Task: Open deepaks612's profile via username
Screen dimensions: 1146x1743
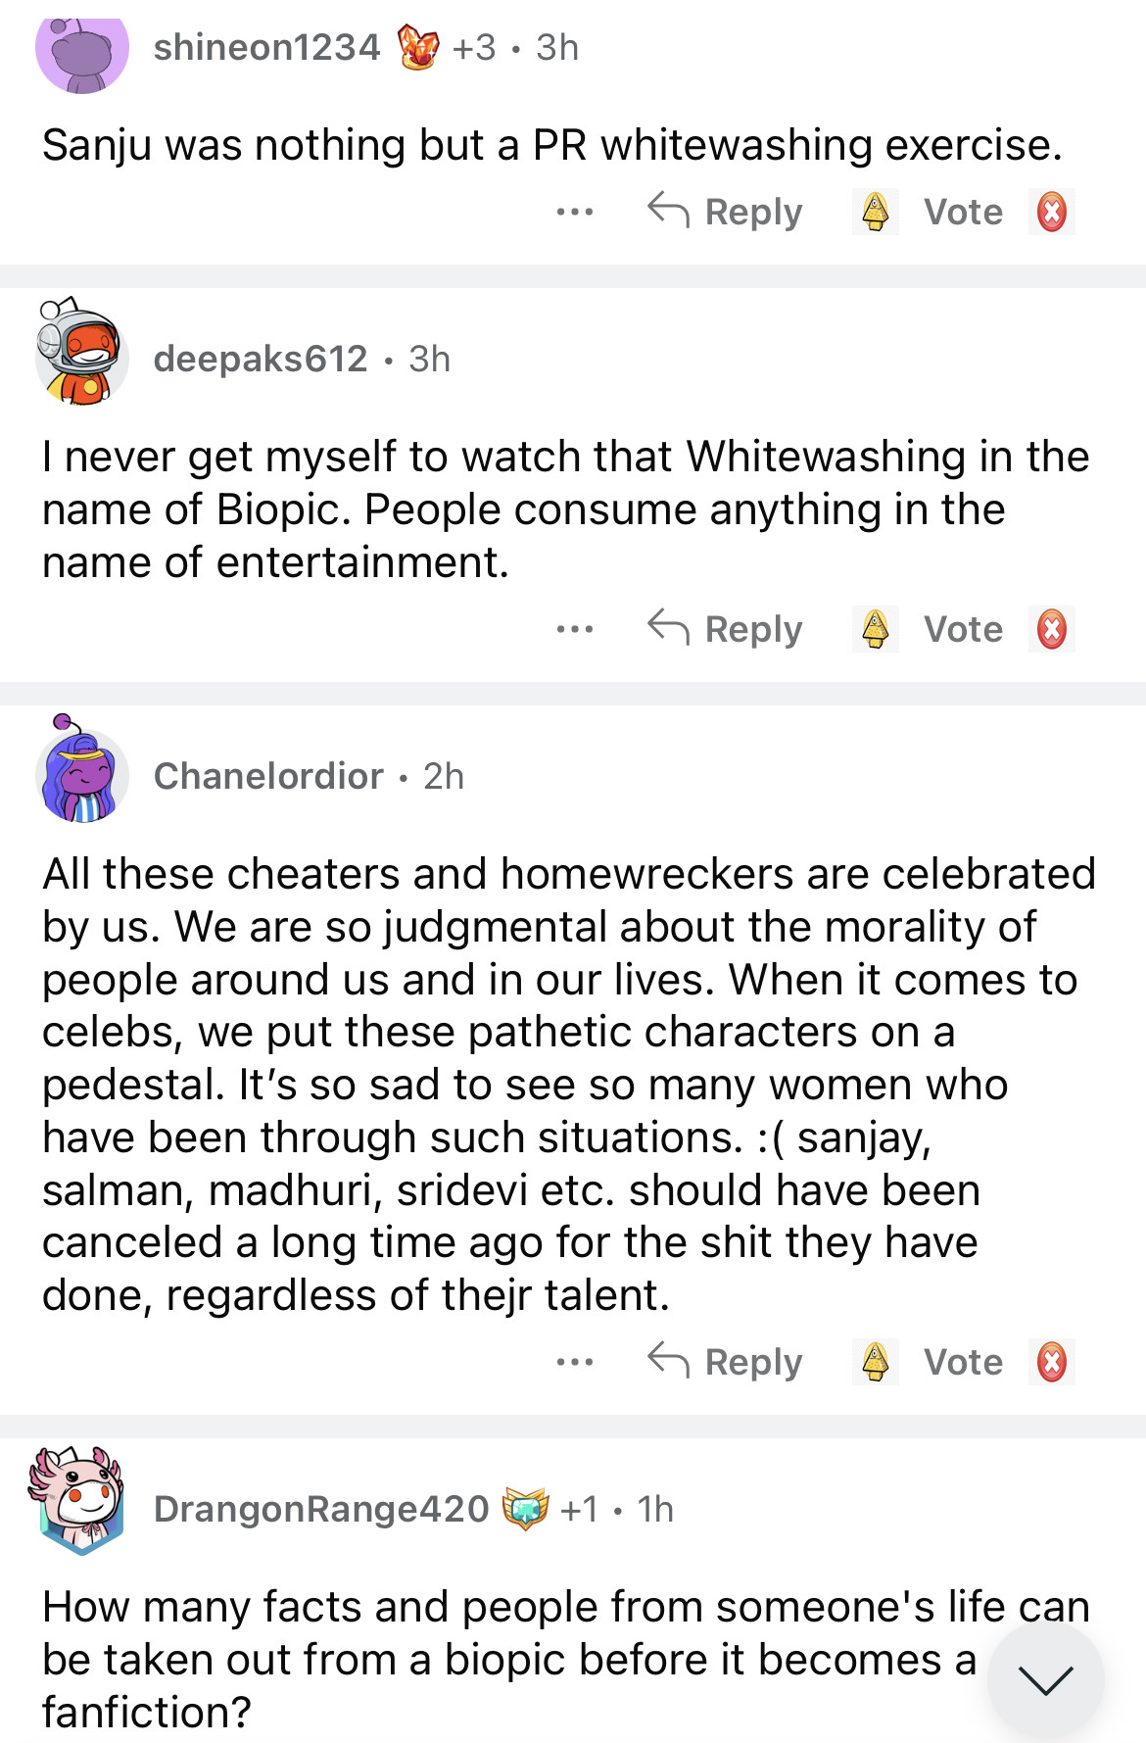Action: 261,360
